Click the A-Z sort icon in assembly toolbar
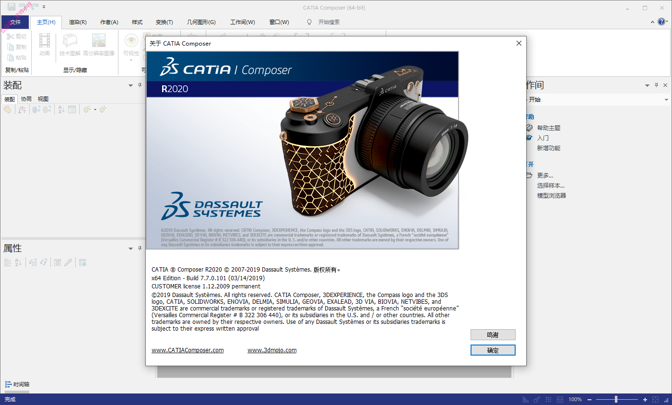The image size is (672, 405). [x=61, y=109]
